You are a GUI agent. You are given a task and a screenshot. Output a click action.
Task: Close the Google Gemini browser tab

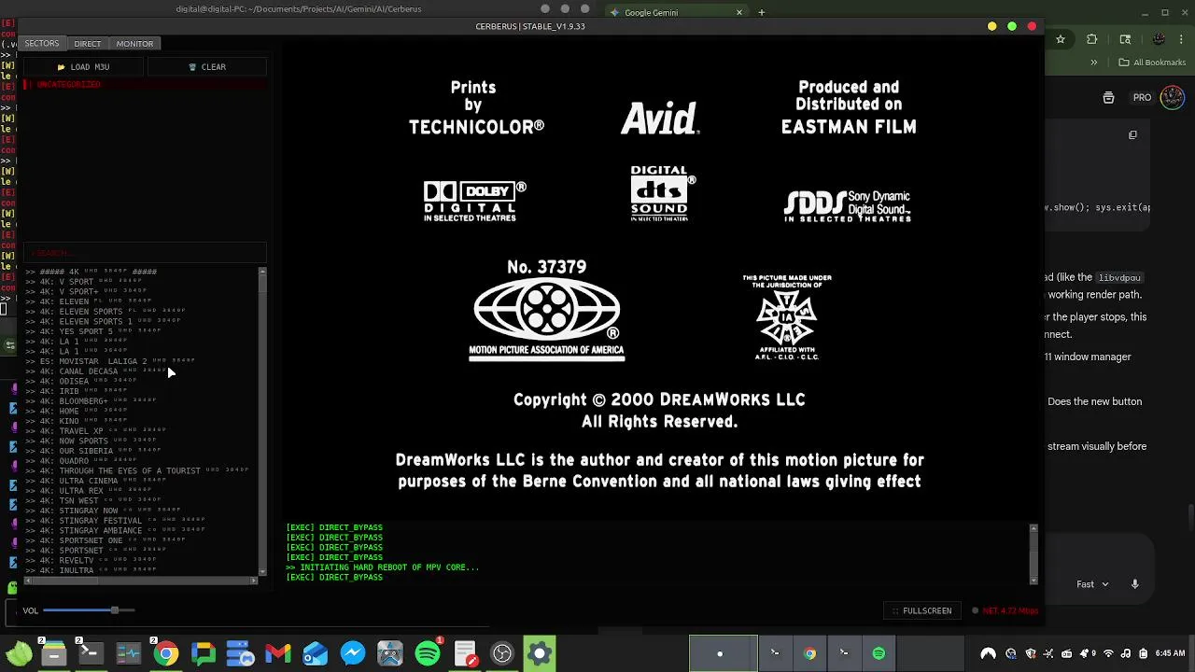click(739, 12)
